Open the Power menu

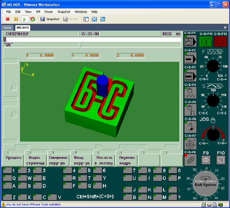(49, 12)
